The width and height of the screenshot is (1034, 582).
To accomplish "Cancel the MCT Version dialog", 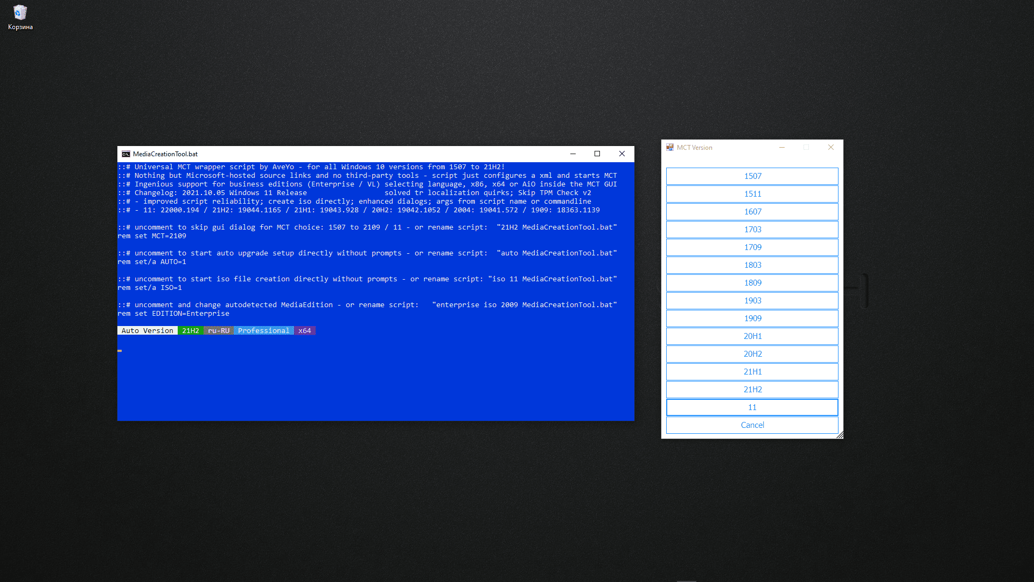I will point(752,425).
